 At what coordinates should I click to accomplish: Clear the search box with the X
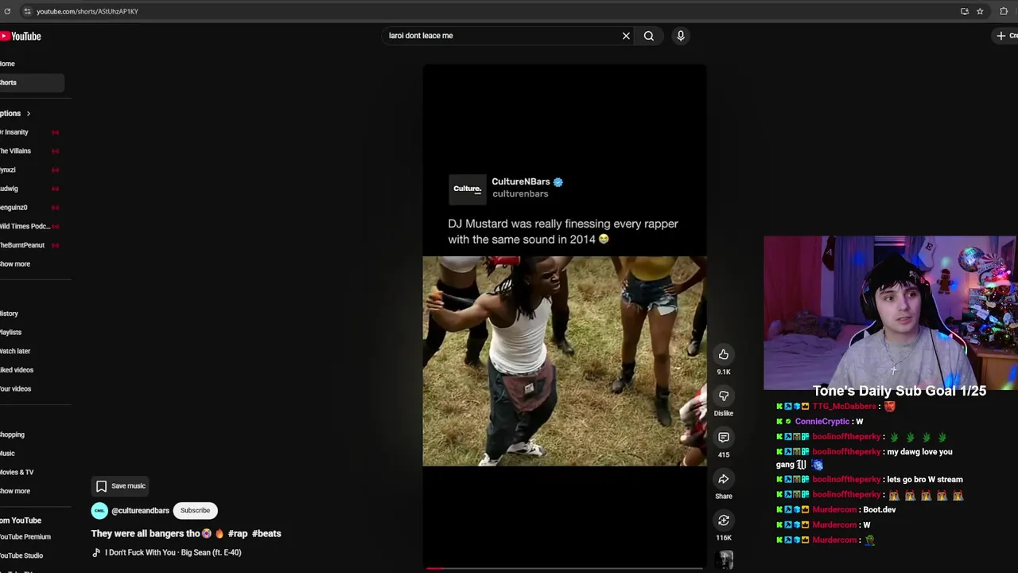pyautogui.click(x=626, y=36)
